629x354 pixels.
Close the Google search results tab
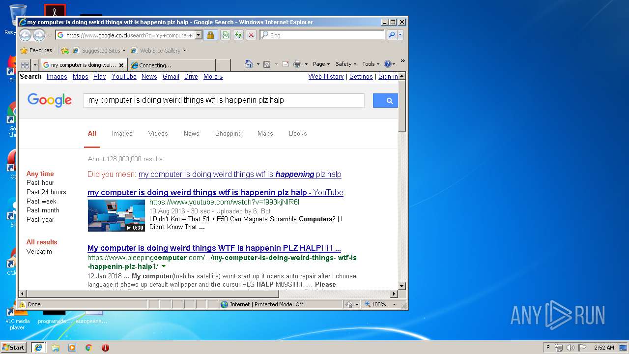coord(121,65)
